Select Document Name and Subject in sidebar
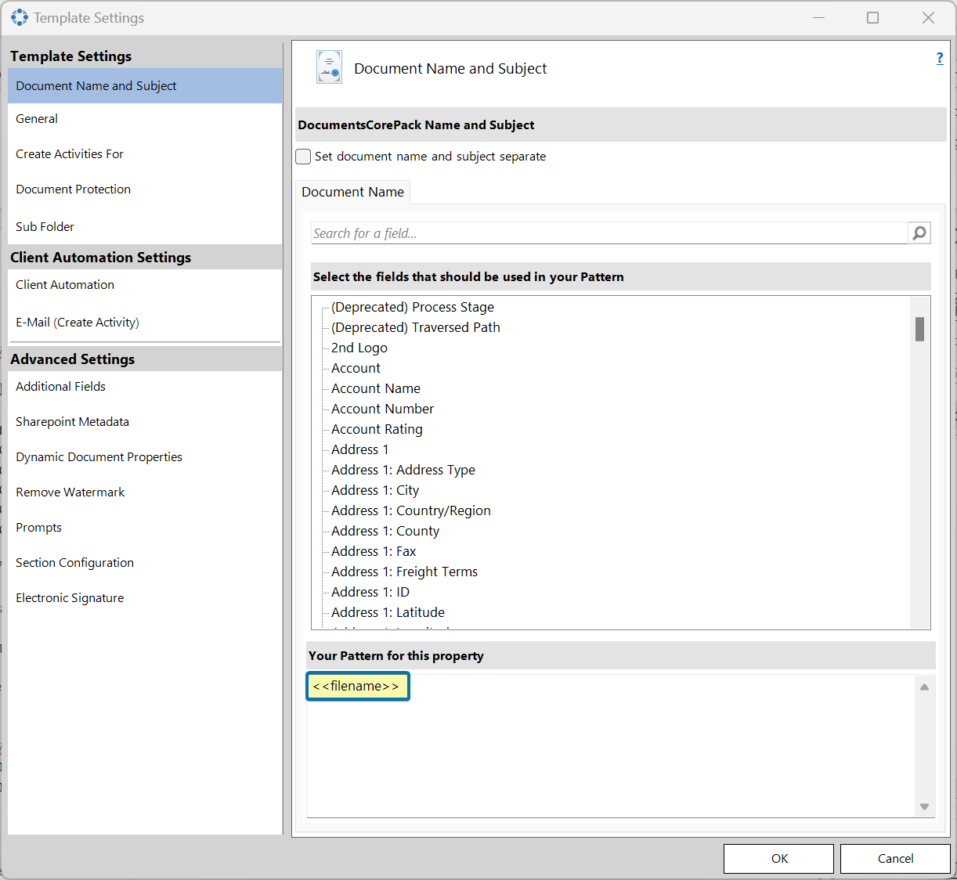The image size is (957, 880). [145, 86]
